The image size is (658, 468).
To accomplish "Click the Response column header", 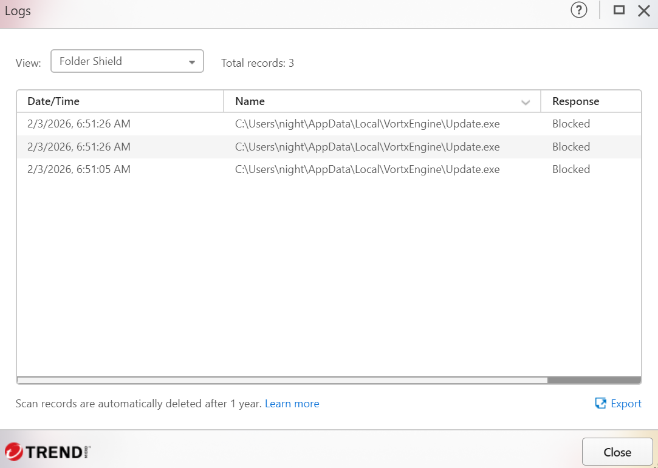I will pyautogui.click(x=591, y=101).
